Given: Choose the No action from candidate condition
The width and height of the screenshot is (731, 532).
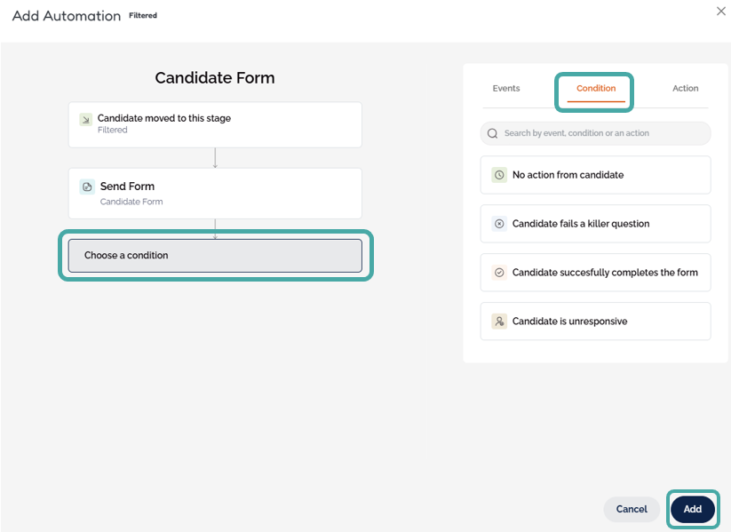Looking at the screenshot, I should pyautogui.click(x=595, y=175).
